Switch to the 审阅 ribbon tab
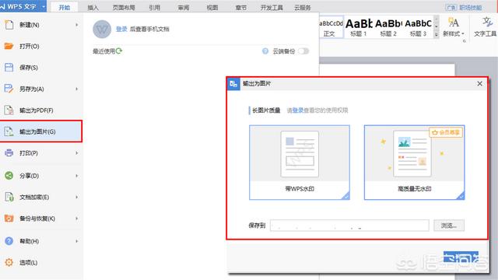This screenshot has height=280, width=498. tap(184, 7)
